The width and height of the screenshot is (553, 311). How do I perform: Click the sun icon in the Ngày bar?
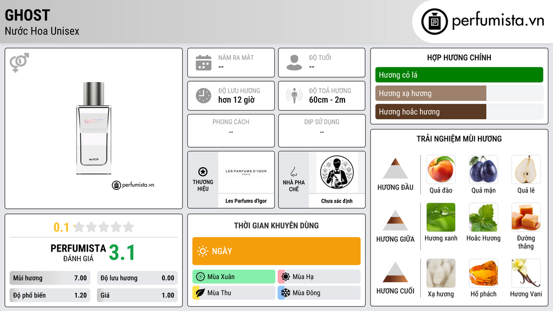pos(203,251)
